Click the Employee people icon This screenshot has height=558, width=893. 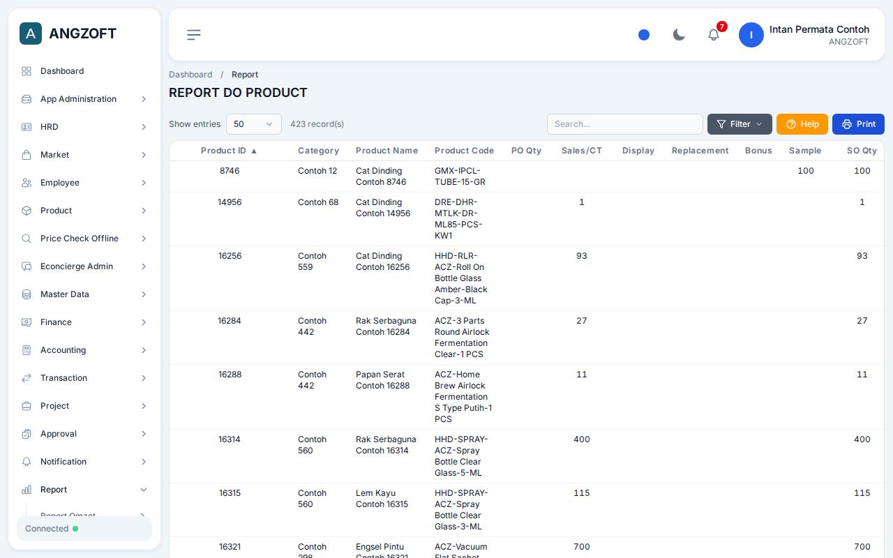coord(27,183)
